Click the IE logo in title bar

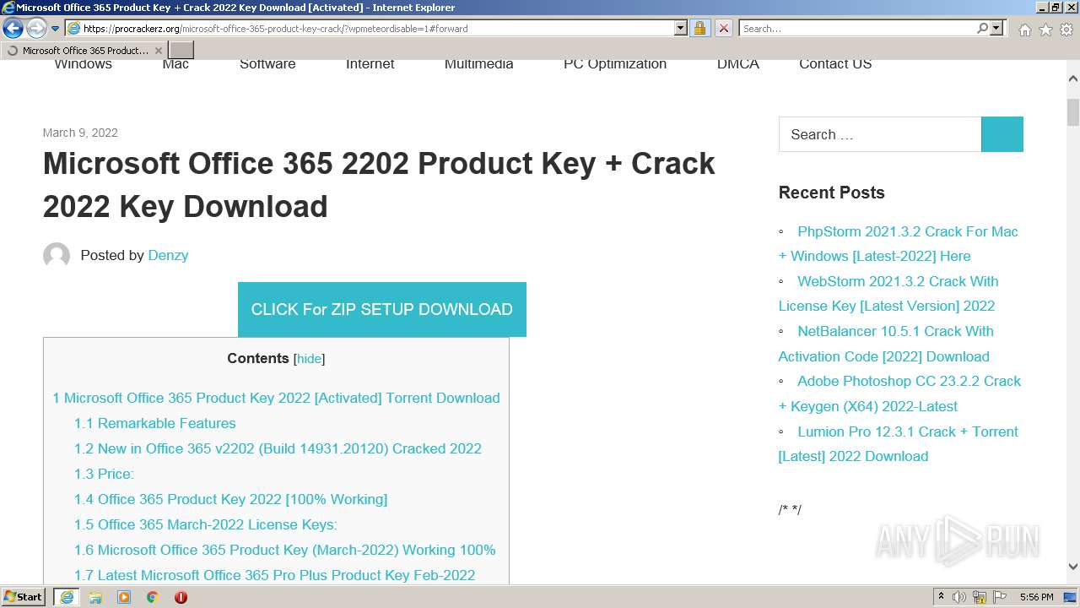coord(8,8)
